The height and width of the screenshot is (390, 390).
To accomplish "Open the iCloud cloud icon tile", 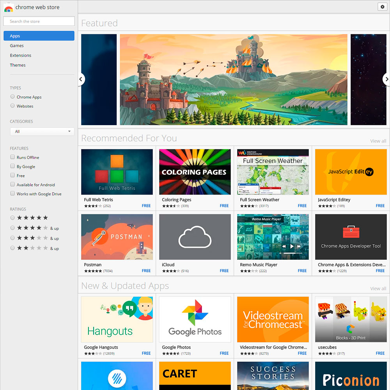I will click(x=195, y=237).
